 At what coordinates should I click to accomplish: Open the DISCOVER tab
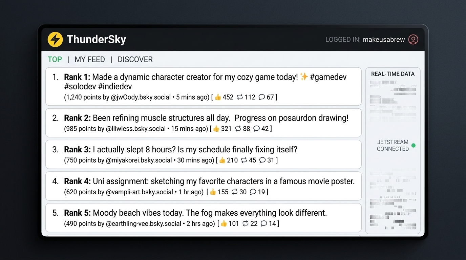pyautogui.click(x=135, y=60)
